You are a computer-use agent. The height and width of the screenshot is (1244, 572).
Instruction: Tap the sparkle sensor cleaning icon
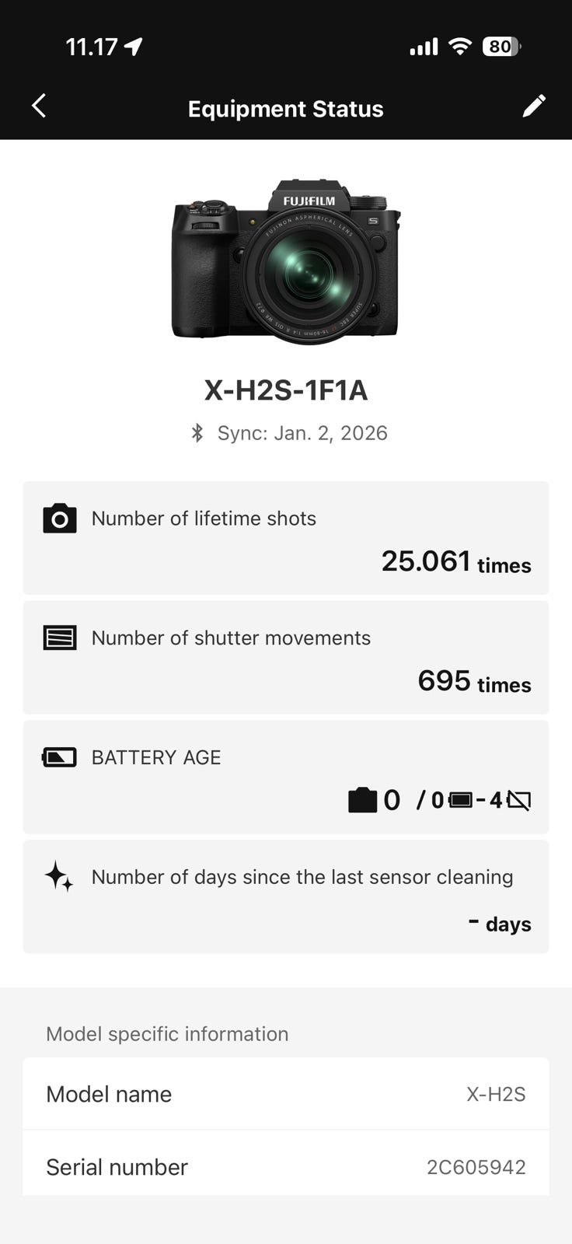click(60, 877)
